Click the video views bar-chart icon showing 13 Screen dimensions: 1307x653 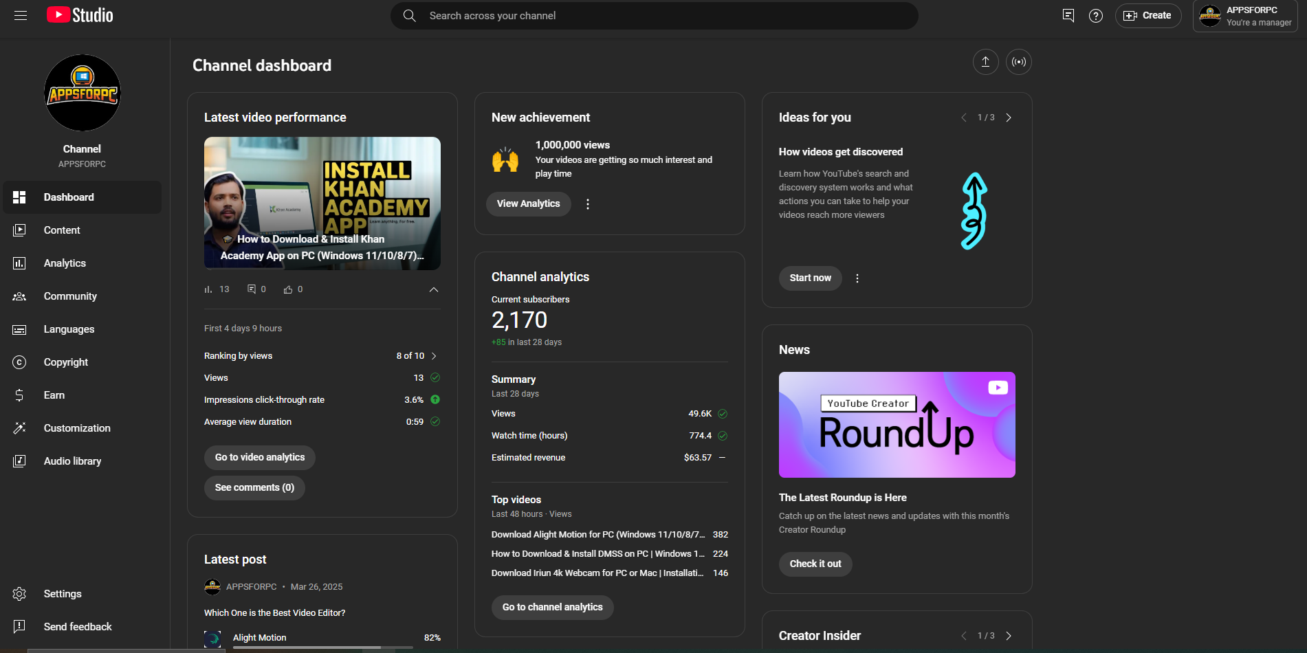208,289
